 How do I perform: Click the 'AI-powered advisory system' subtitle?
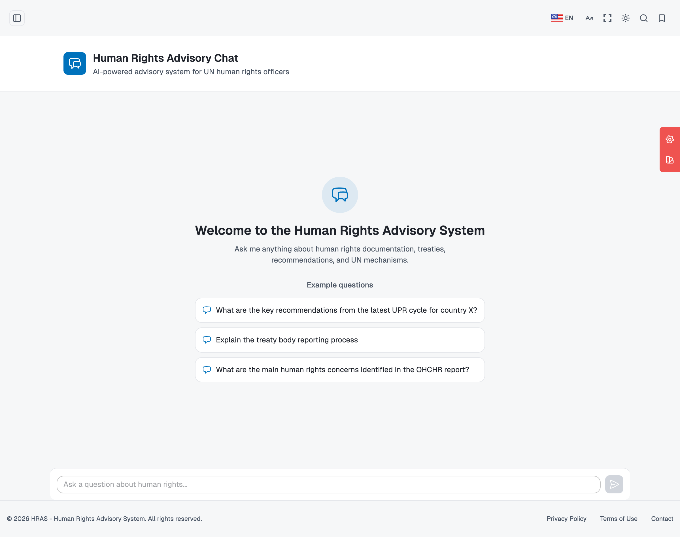tap(191, 72)
